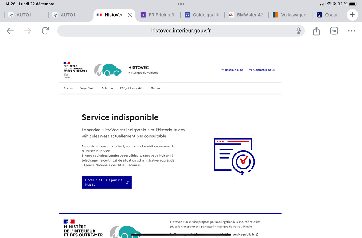The image size is (362, 238).
Task: Open the Propriétaire menu item
Action: coord(87,88)
